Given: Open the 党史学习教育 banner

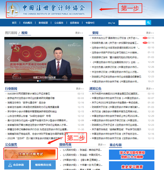Looking at the screenshot, I should (x=132, y=166).
